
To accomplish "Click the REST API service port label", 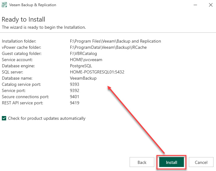I will [23, 103].
